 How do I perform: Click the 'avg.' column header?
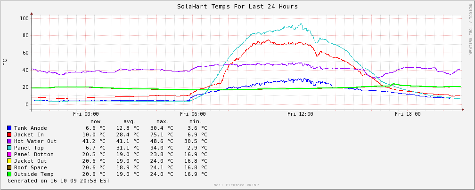click(130, 122)
